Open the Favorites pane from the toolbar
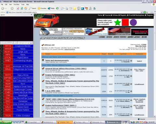 42,8
